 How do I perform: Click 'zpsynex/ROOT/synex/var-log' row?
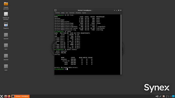pos(79,30)
